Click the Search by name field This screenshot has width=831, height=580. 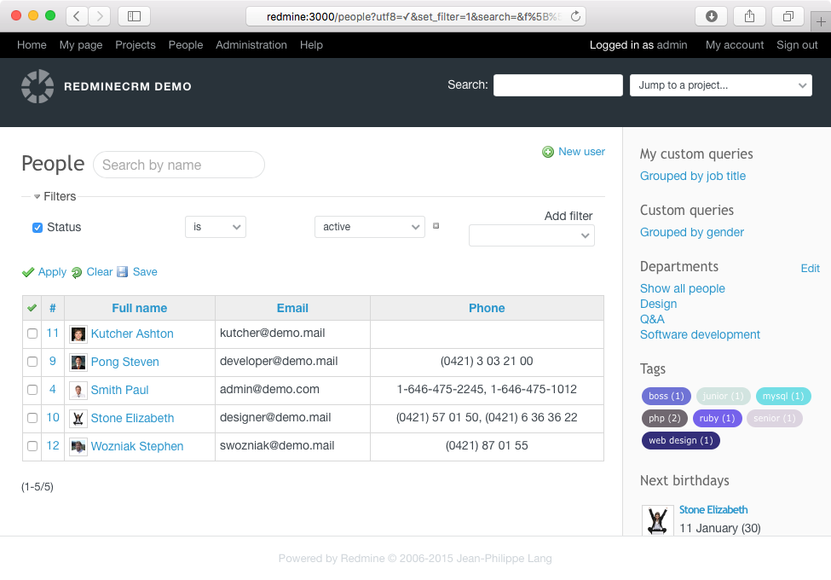pos(179,165)
